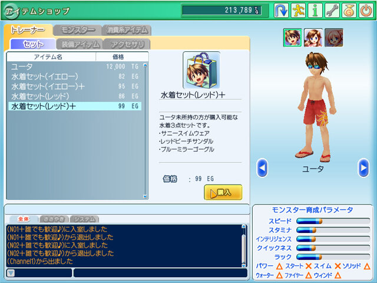Viewport: 377px width, 283px height.
Task: Open settings with the wrench icon
Action: (332, 11)
